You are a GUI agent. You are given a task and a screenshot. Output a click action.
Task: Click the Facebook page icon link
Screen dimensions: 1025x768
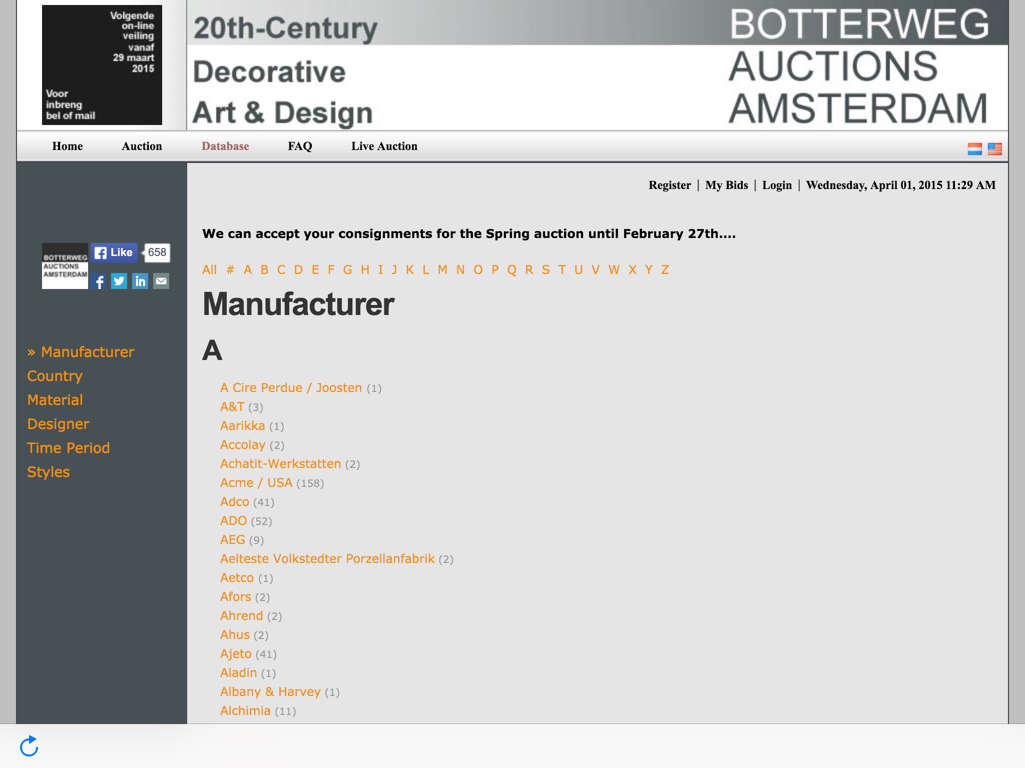point(99,281)
